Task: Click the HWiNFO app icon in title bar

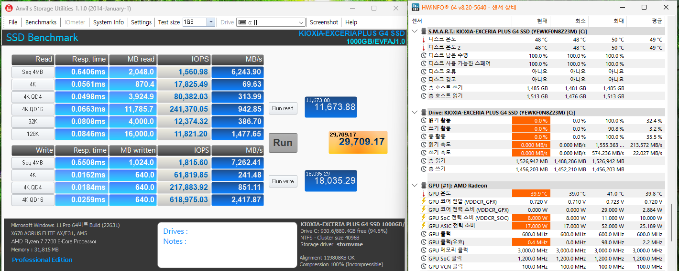Action: point(416,8)
